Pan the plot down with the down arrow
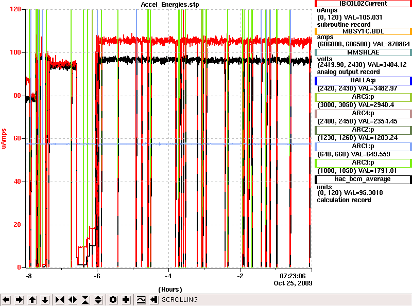 [45, 300]
